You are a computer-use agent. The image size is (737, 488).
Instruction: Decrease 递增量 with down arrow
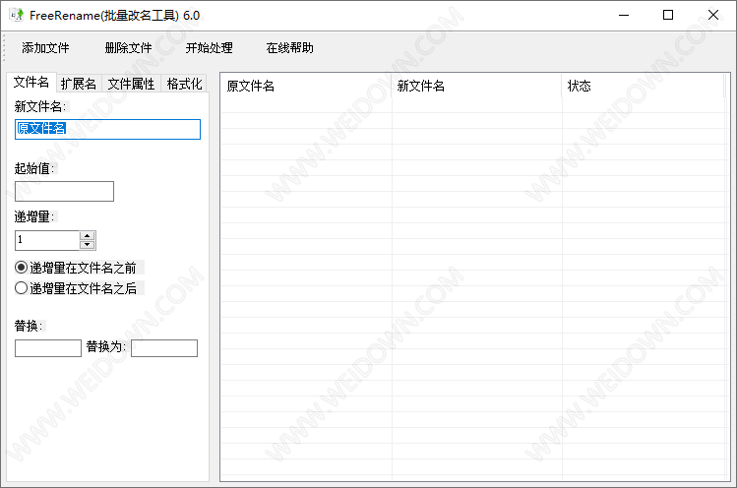tap(88, 245)
